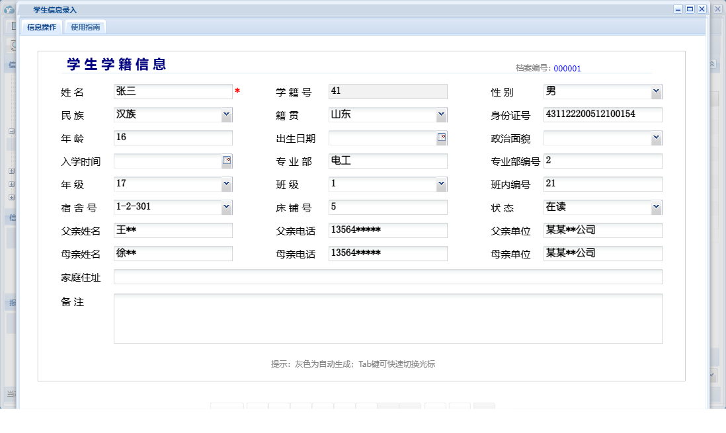Switch to the 使用指南 tab
The width and height of the screenshot is (726, 433).
click(x=87, y=26)
